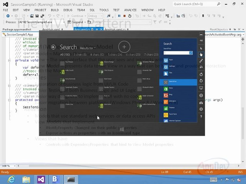Select Store in the search charm
This screenshot has width=246, height=184.
click(x=178, y=89)
